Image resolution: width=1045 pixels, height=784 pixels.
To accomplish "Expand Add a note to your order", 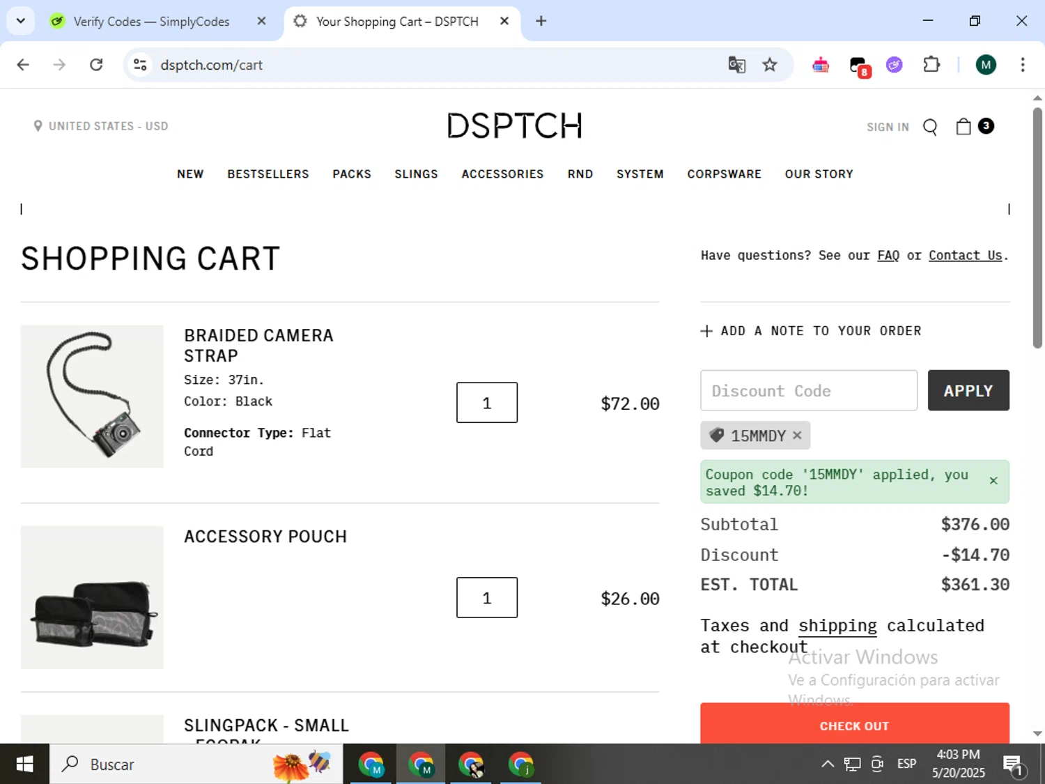I will pyautogui.click(x=811, y=331).
